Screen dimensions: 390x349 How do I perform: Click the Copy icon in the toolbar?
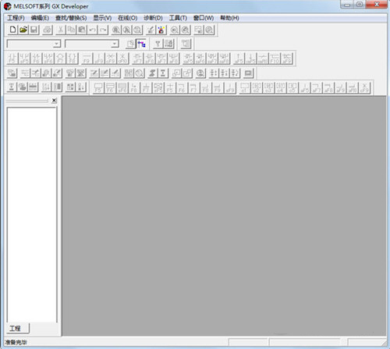click(x=71, y=30)
